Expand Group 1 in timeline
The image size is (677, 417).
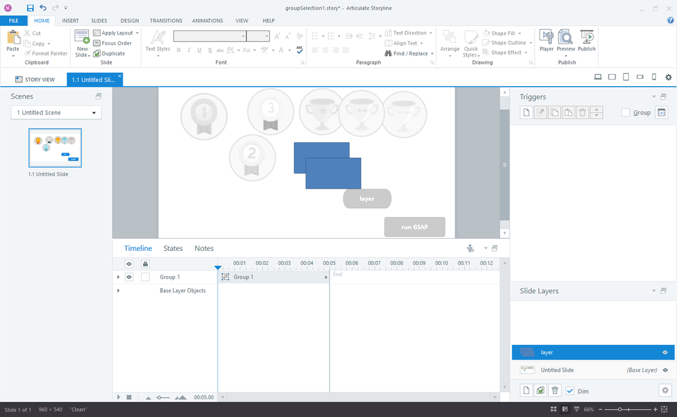(x=119, y=277)
